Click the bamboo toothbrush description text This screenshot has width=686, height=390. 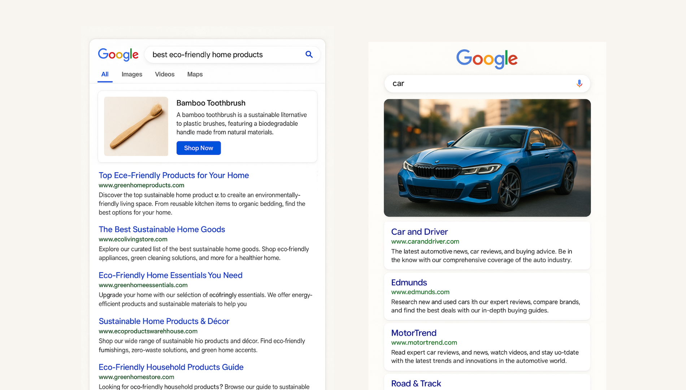242,123
